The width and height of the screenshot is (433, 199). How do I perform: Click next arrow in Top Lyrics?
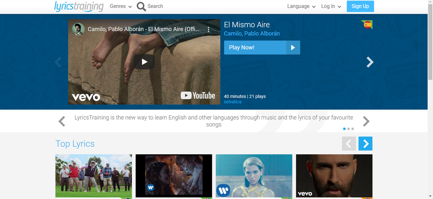[366, 143]
